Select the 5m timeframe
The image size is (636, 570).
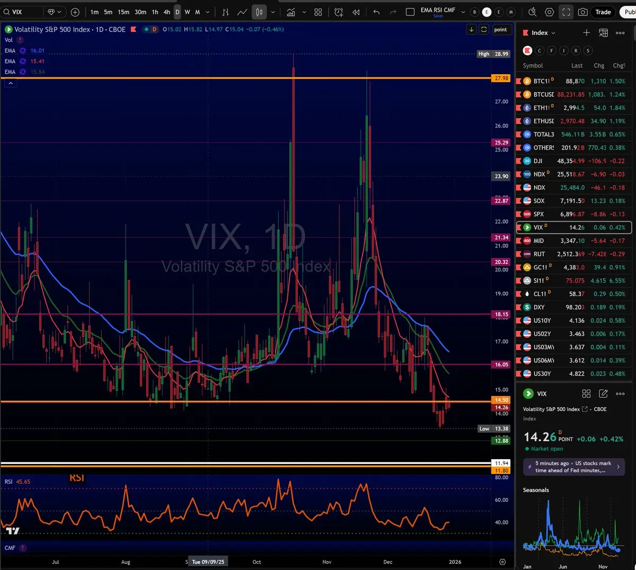[108, 12]
